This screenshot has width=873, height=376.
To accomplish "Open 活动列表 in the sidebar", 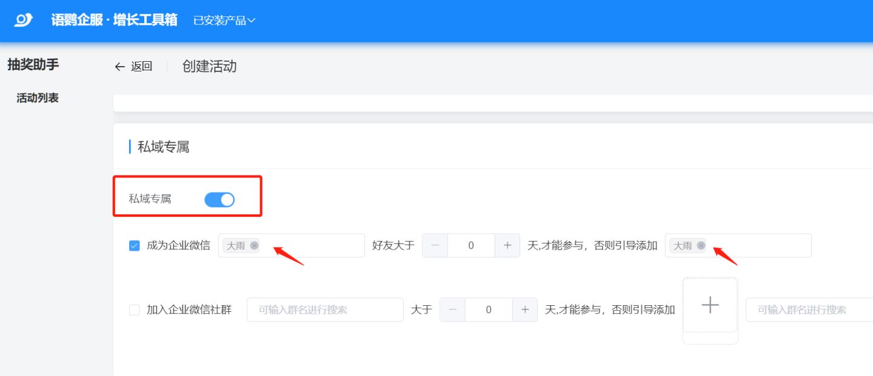I will [x=38, y=98].
